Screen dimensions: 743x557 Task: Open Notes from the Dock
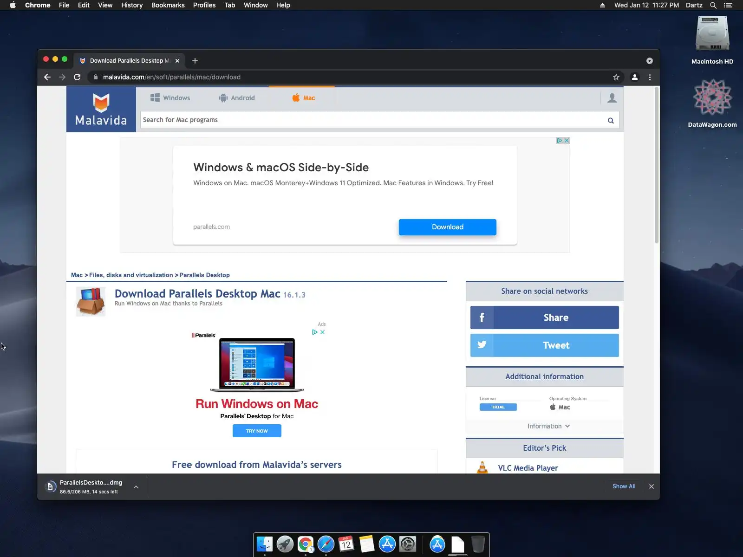(x=367, y=544)
